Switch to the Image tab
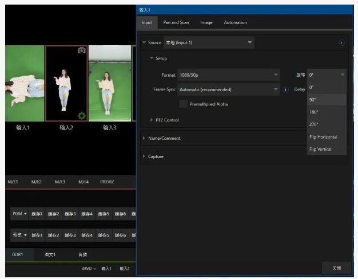The width and height of the screenshot is (358, 279). (x=206, y=22)
